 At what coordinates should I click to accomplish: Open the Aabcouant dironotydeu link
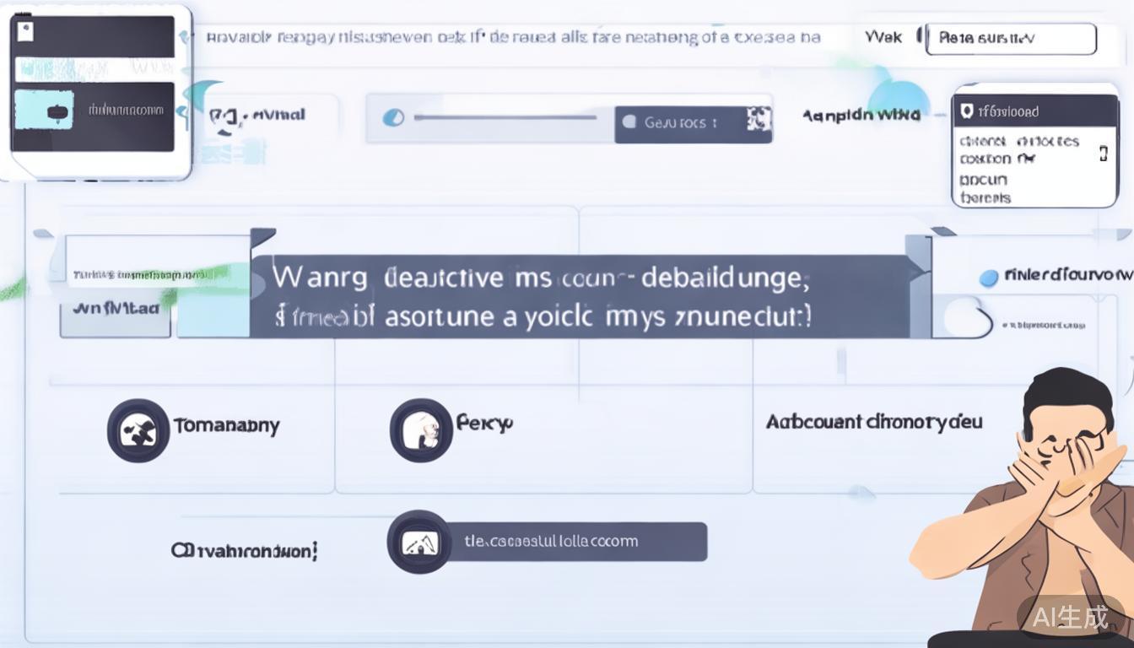coord(873,421)
